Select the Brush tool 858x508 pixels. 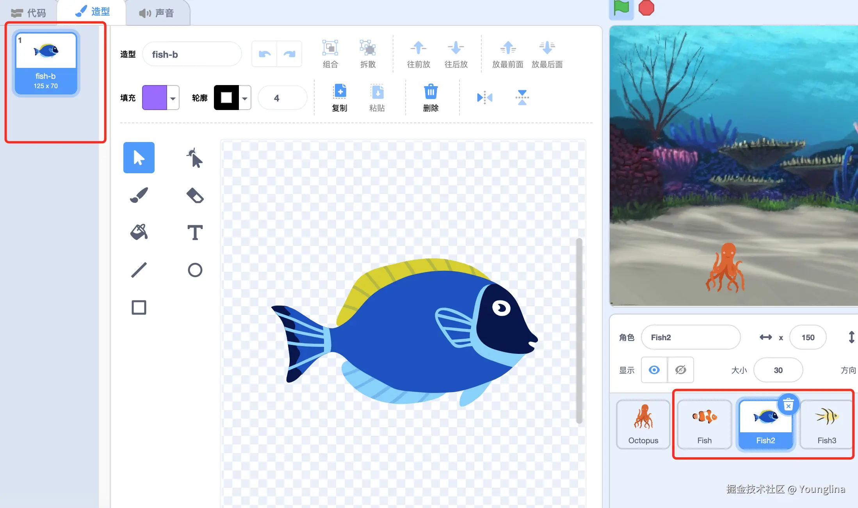point(139,195)
